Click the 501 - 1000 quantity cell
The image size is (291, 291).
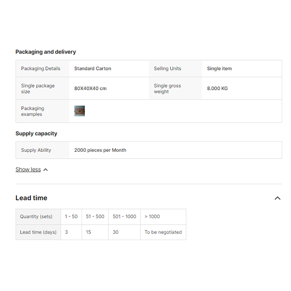[124, 217]
